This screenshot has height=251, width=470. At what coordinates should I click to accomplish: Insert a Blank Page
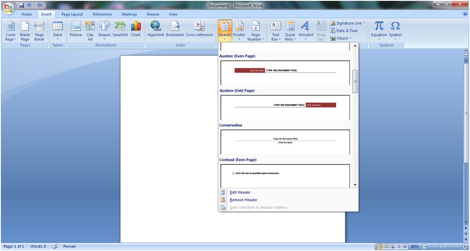pyautogui.click(x=25, y=31)
